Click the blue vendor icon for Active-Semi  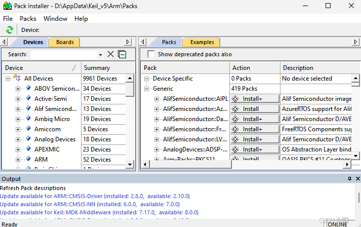(x=28, y=98)
